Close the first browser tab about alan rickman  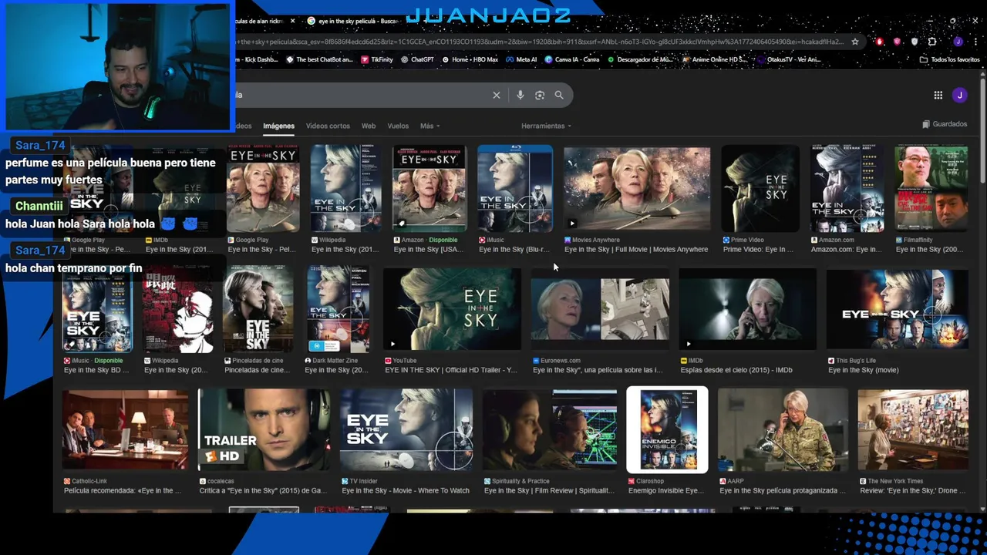[x=292, y=21]
